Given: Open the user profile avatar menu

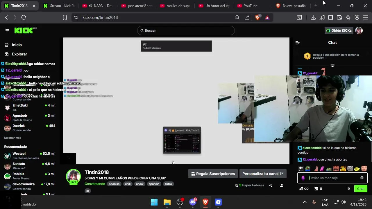Looking at the screenshot, I should pyautogui.click(x=359, y=30).
